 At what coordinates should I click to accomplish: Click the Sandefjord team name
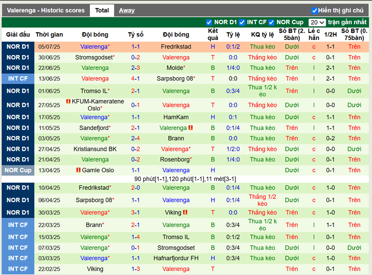coord(95,128)
